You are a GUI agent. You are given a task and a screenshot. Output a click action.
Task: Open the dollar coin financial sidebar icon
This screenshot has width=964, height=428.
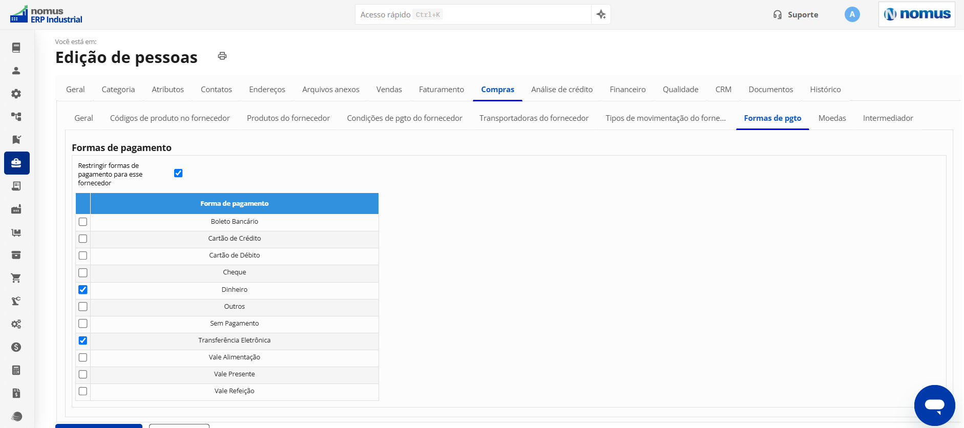pyautogui.click(x=16, y=347)
